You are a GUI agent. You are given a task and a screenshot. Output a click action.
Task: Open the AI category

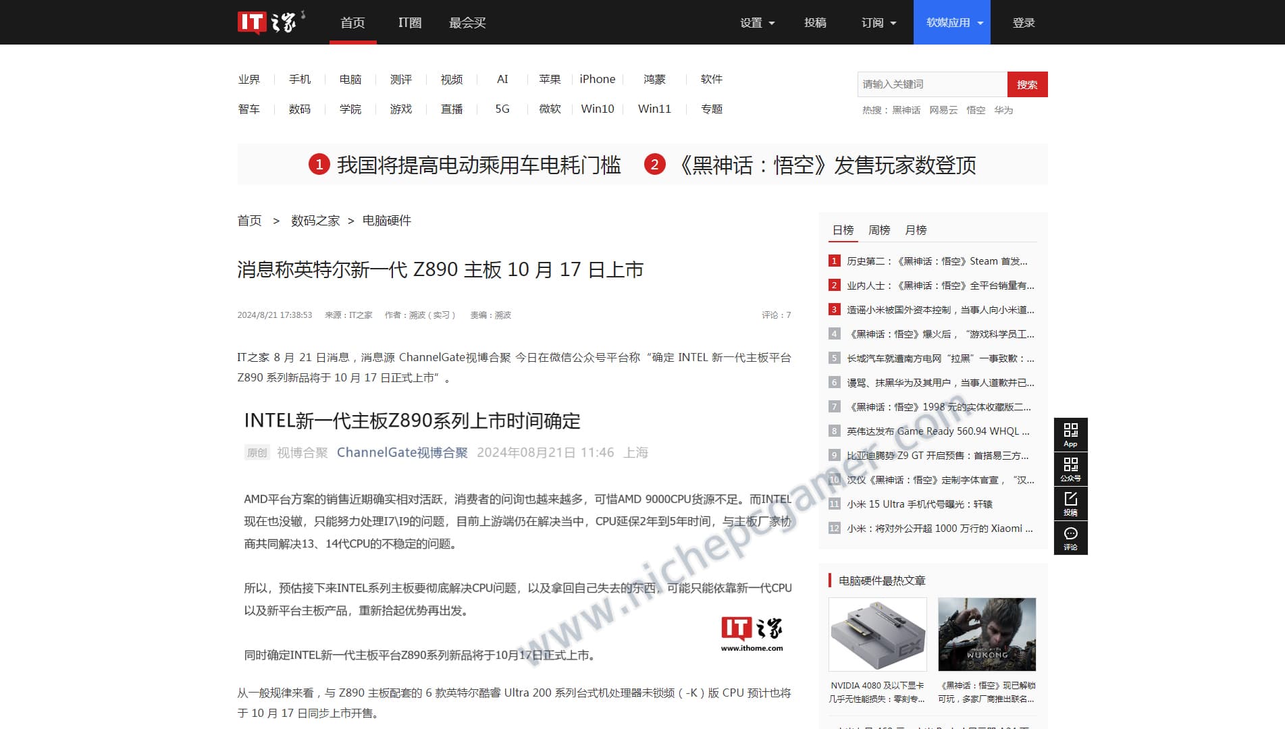click(502, 79)
